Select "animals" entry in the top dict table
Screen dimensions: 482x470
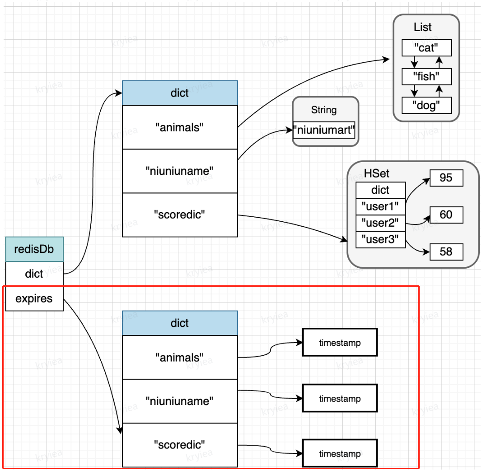click(180, 128)
